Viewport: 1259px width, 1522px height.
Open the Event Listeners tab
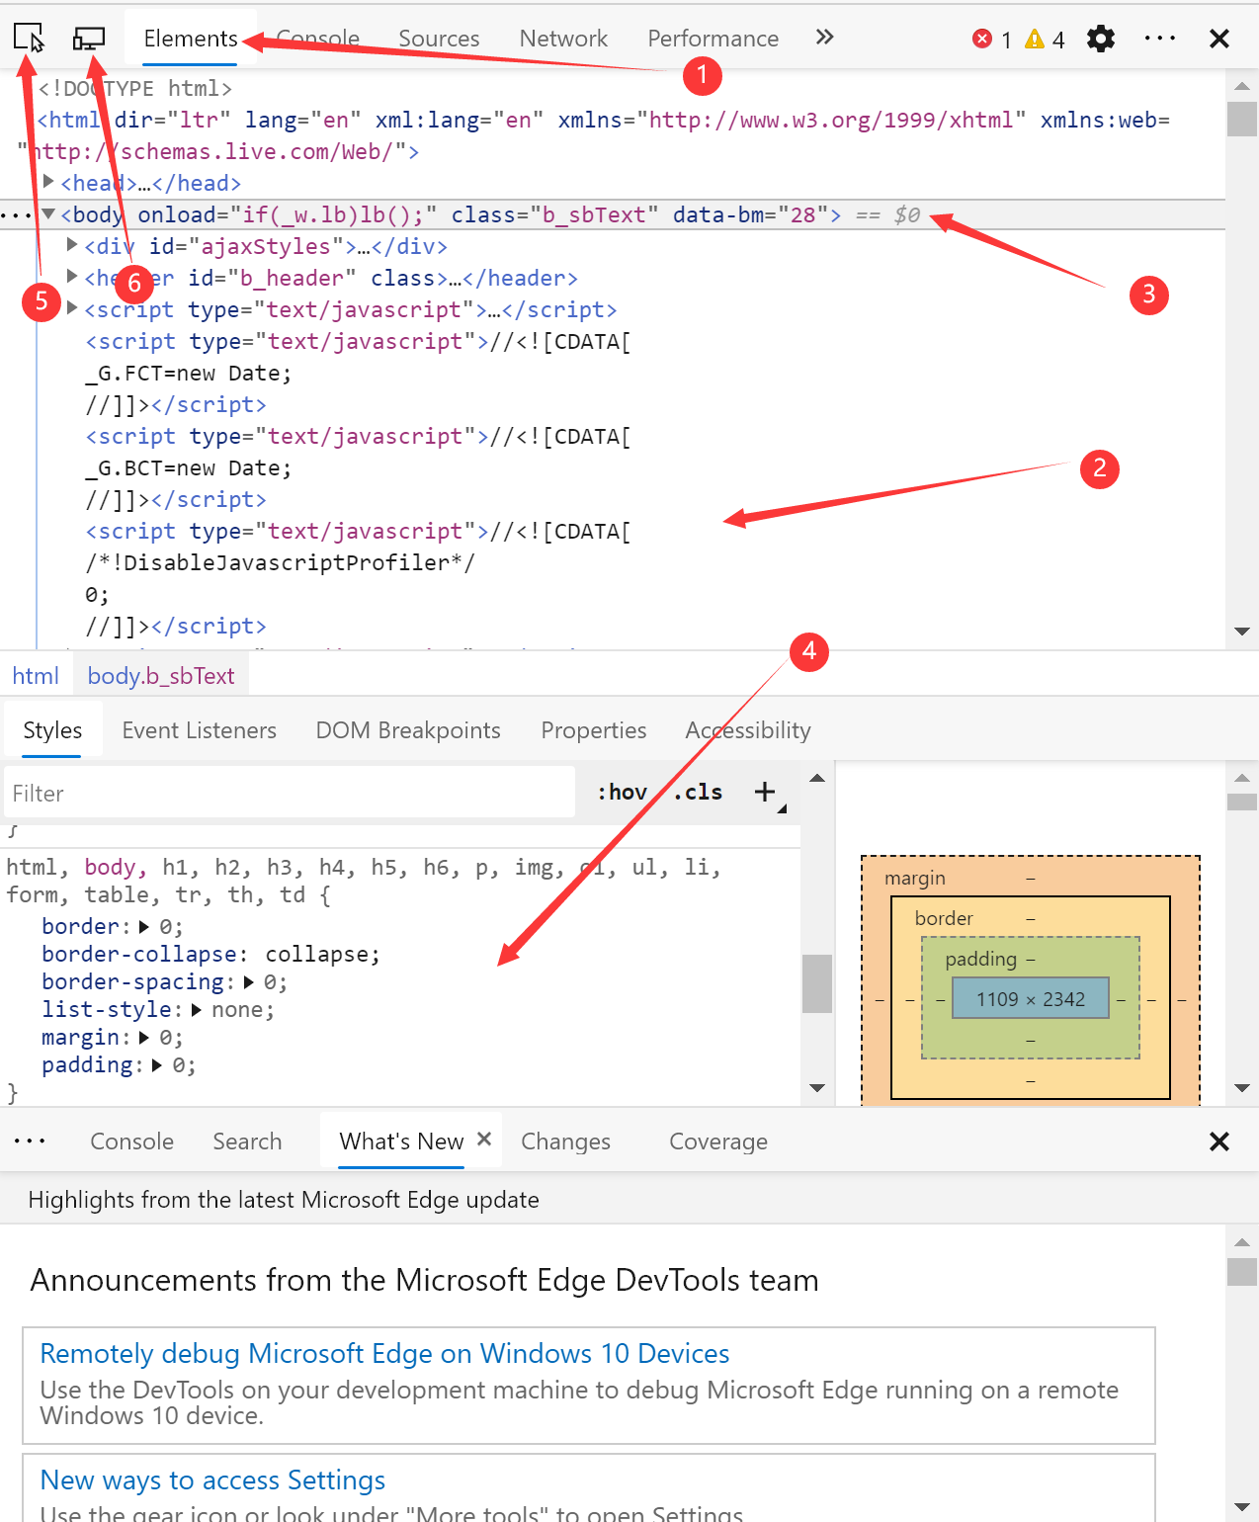tap(199, 730)
